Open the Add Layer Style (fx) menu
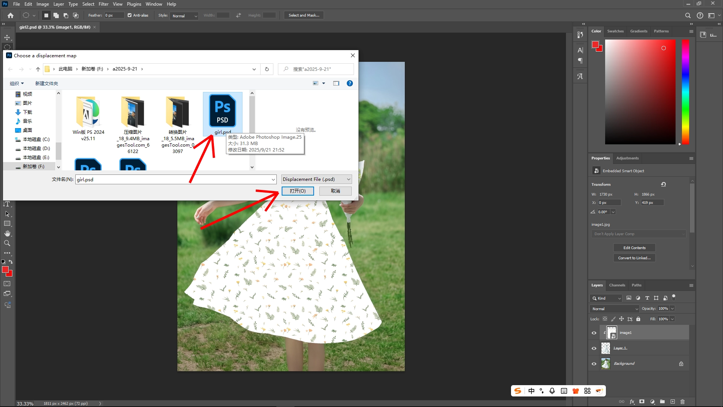 coord(632,402)
